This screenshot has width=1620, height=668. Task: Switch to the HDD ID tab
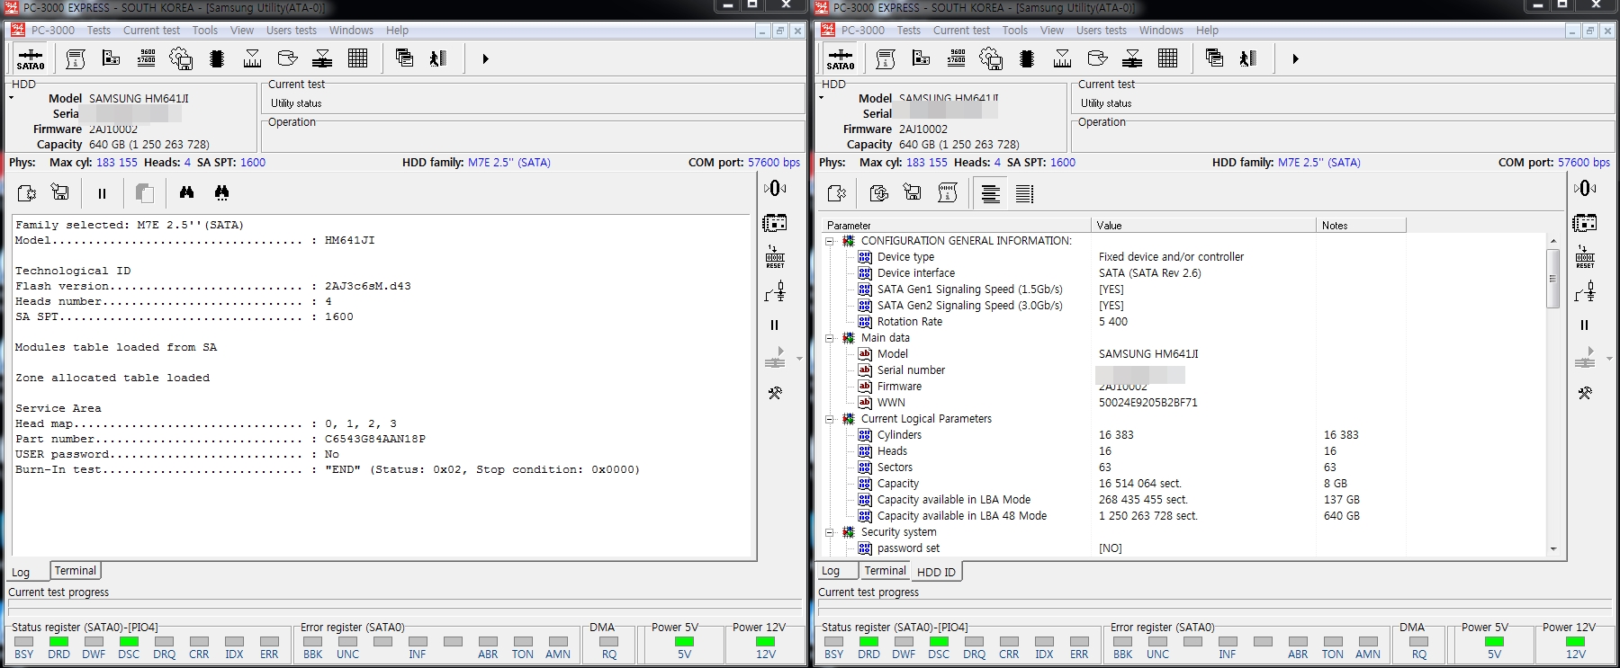tap(936, 572)
